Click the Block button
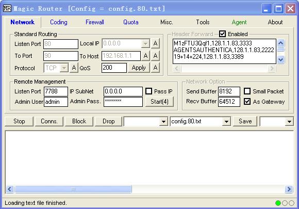 pos(79,121)
